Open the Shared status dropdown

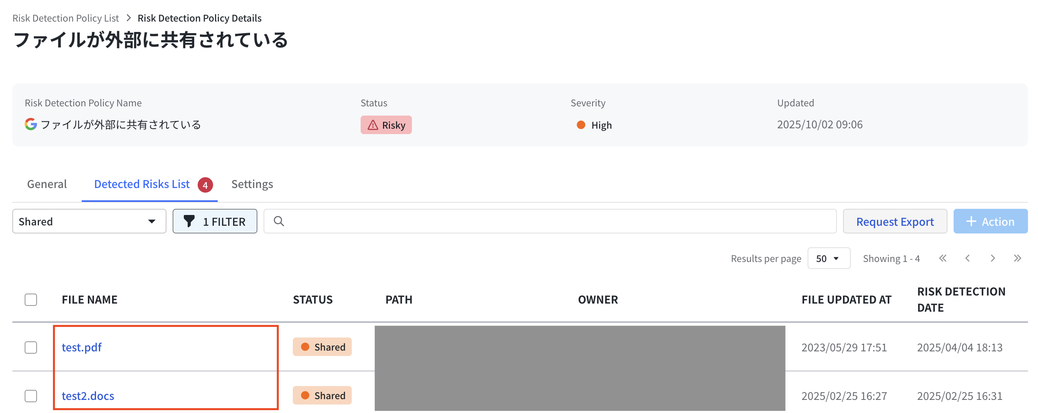pos(89,221)
